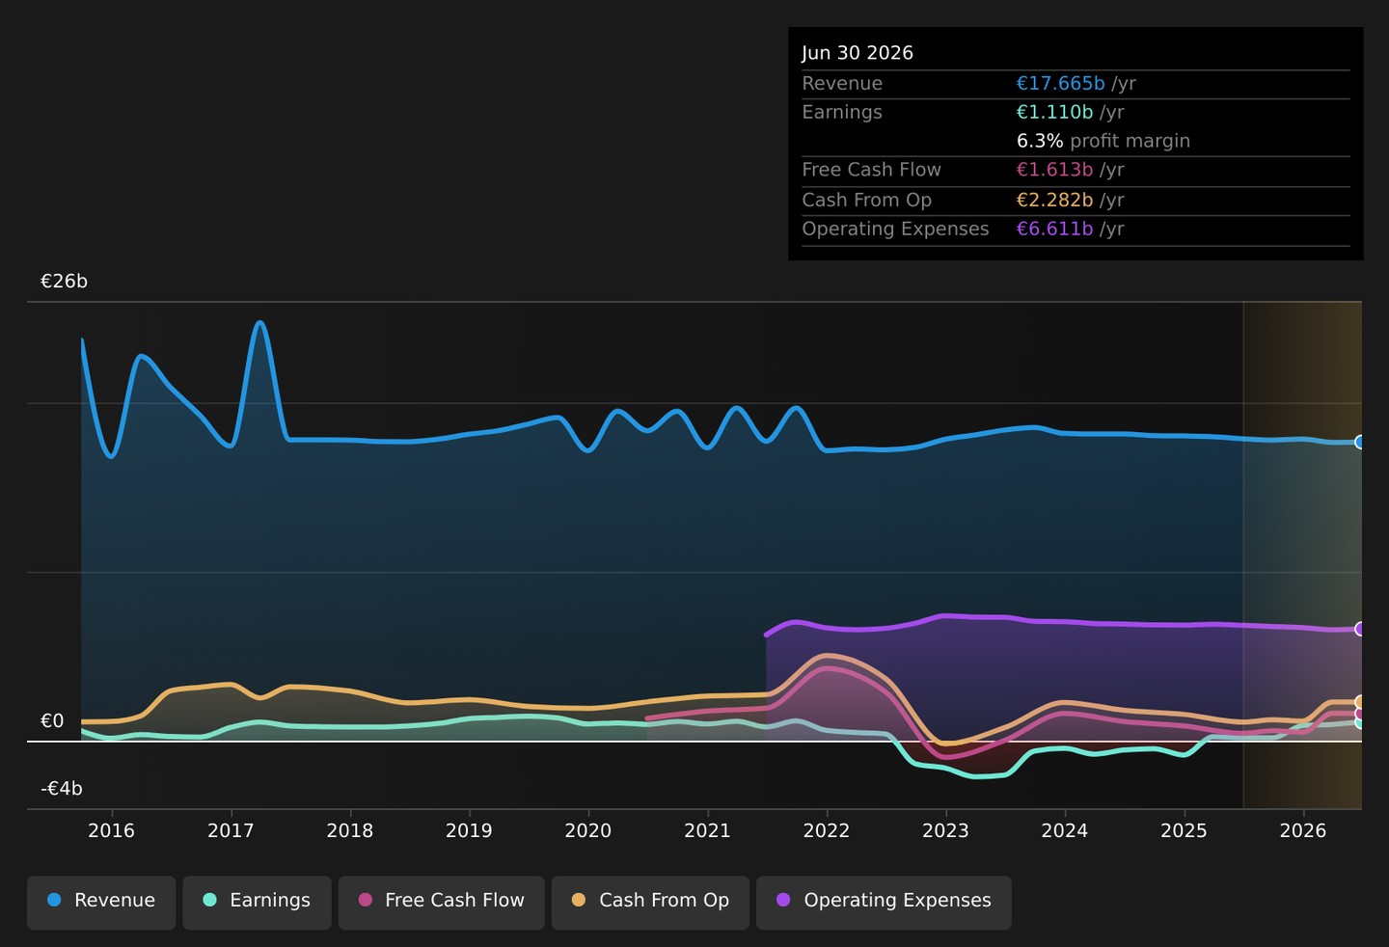Toggle the Earnings series in the legend
Image resolution: width=1389 pixels, height=947 pixels.
pos(257,903)
